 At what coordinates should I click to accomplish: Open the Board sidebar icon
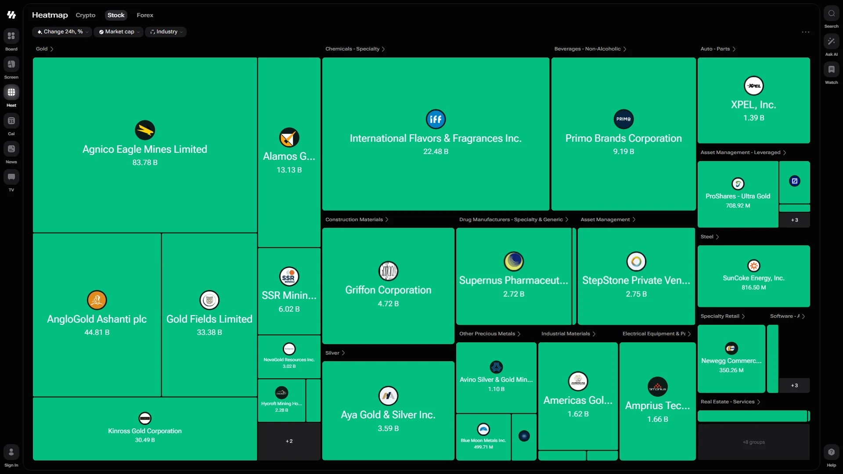point(11,36)
